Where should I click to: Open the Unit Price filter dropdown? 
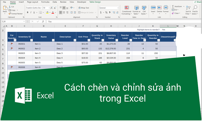point(89,40)
